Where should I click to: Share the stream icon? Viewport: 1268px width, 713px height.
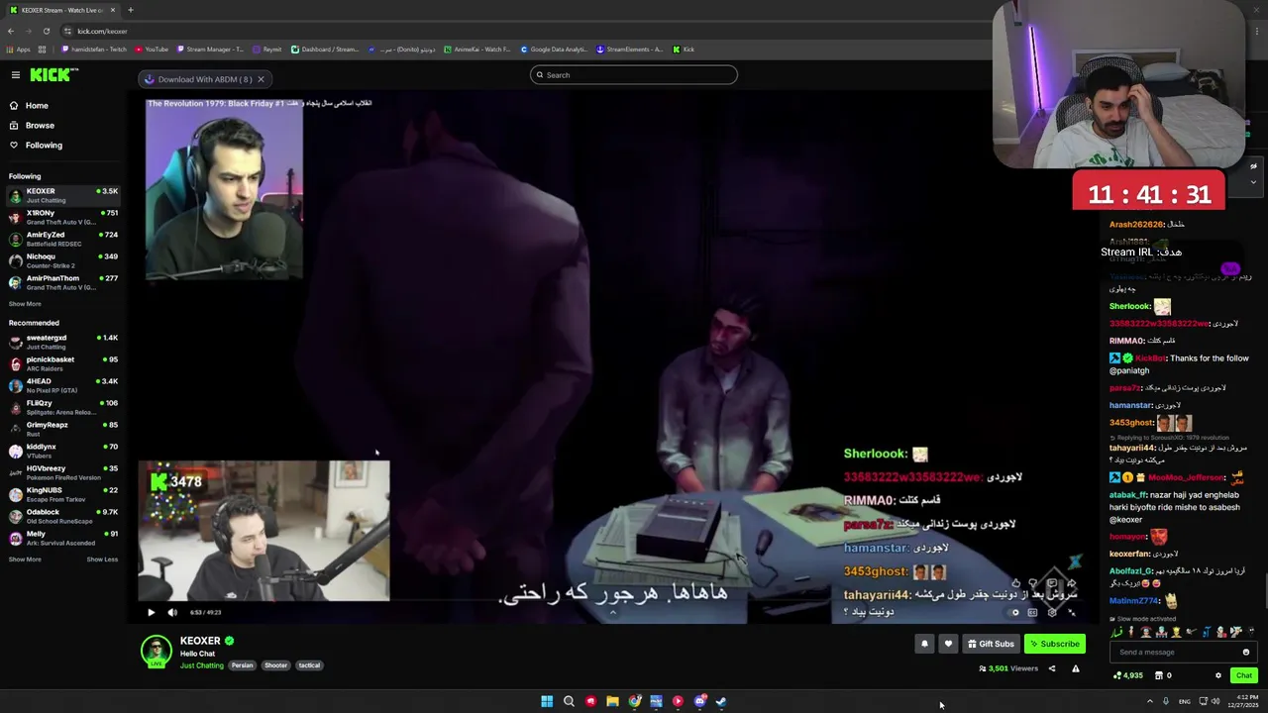point(1052,668)
